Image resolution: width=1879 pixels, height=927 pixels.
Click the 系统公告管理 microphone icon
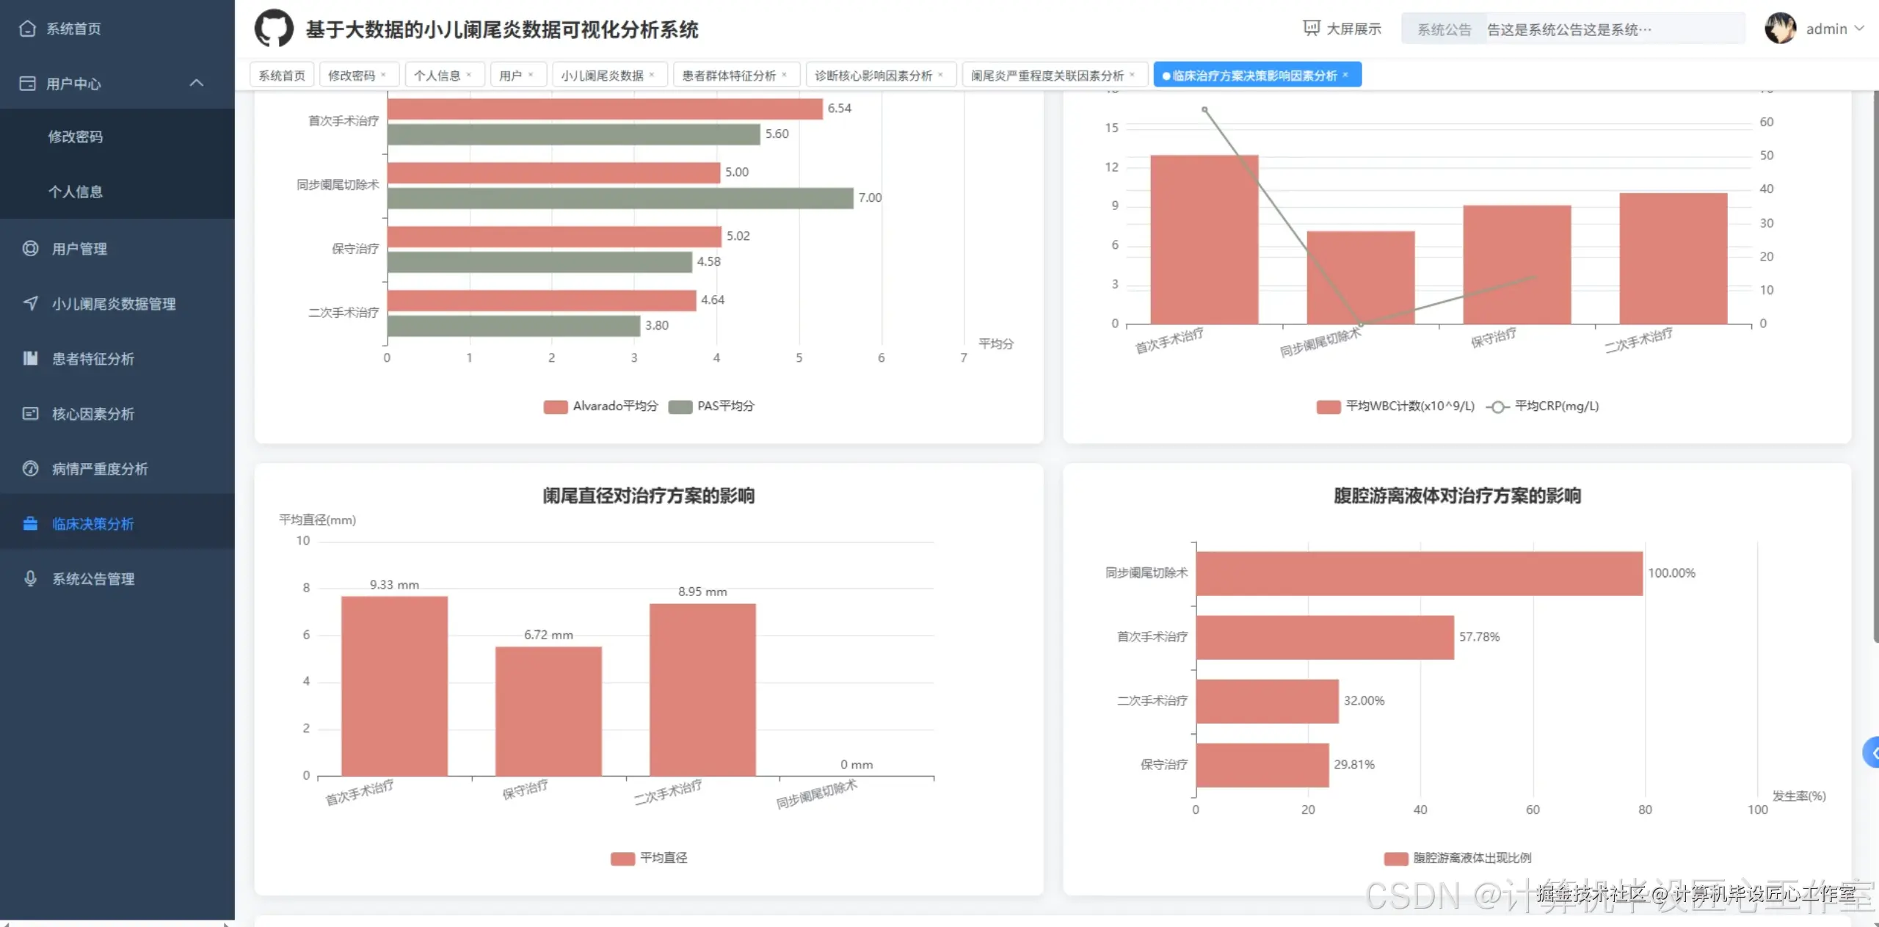(x=30, y=578)
